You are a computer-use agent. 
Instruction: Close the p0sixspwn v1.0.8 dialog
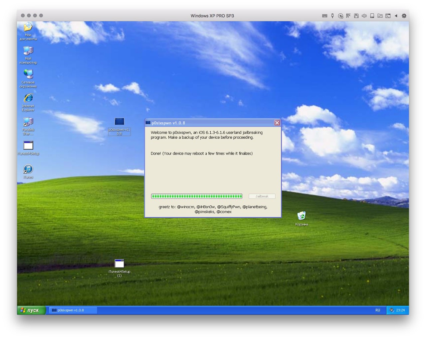(277, 123)
